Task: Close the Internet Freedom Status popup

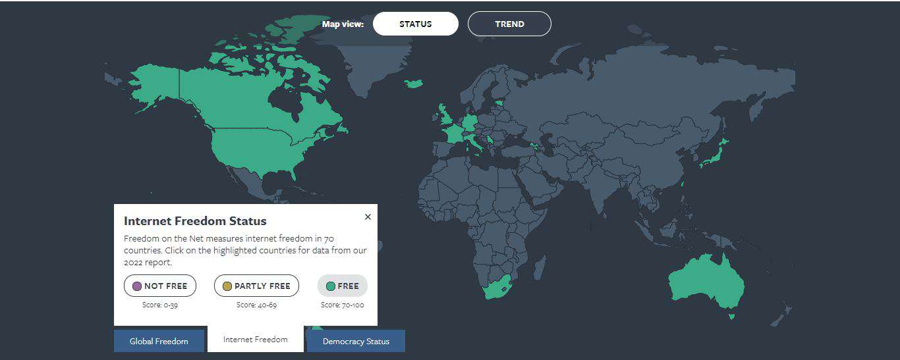Action: (x=368, y=217)
